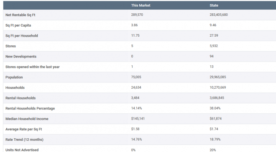Image resolution: width=276 pixels, height=152 pixels.
Task: Select the Average Rate per Sq Ft label
Action: (x=23, y=129)
